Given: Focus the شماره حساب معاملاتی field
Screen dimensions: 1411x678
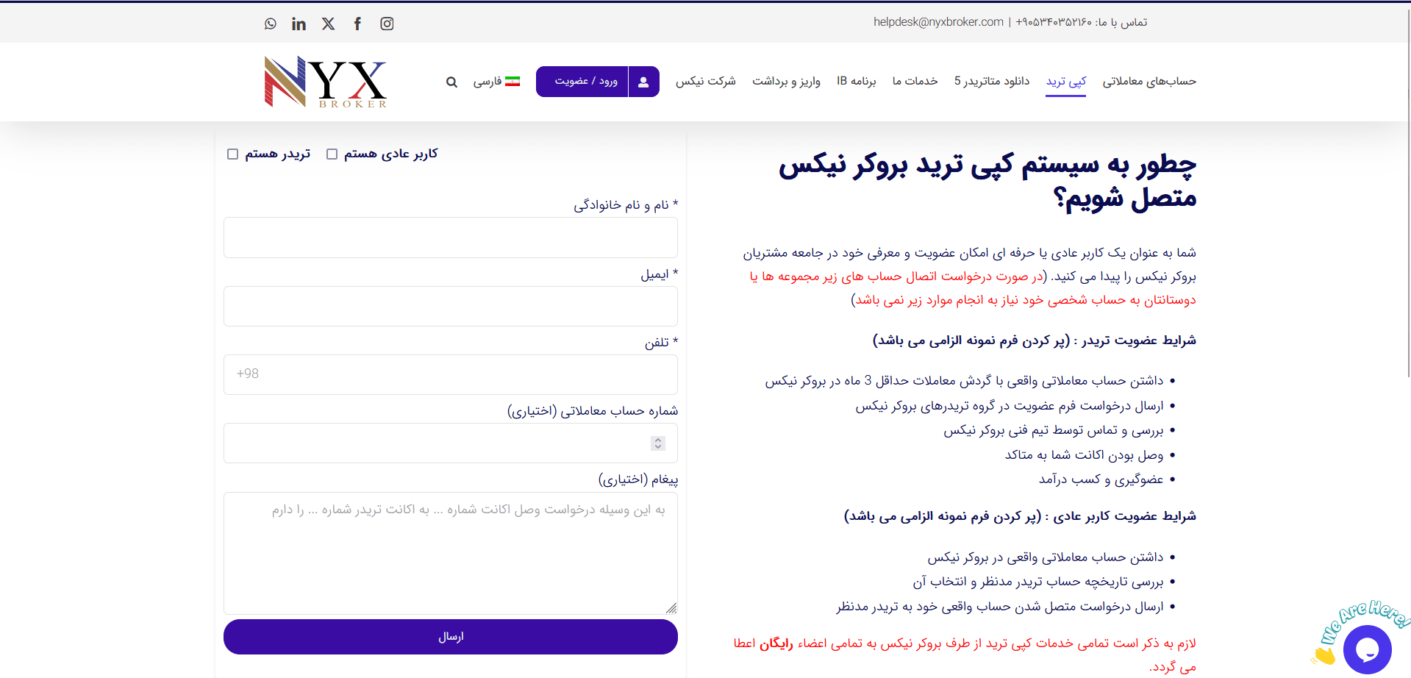Looking at the screenshot, I should (451, 443).
